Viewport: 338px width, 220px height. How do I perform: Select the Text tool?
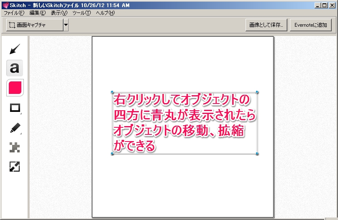point(15,68)
